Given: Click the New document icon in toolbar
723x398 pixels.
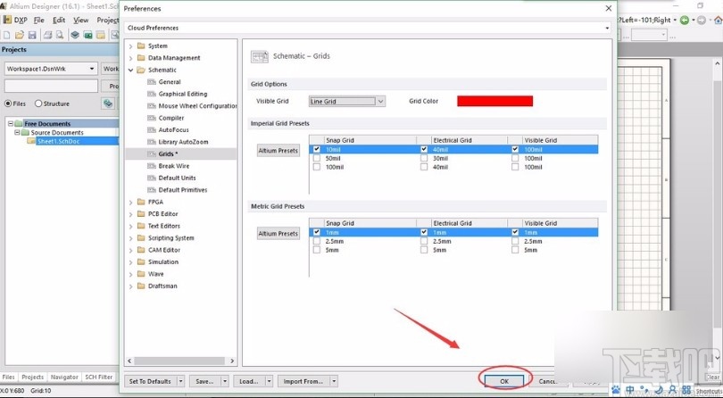Looking at the screenshot, I should (x=7, y=35).
